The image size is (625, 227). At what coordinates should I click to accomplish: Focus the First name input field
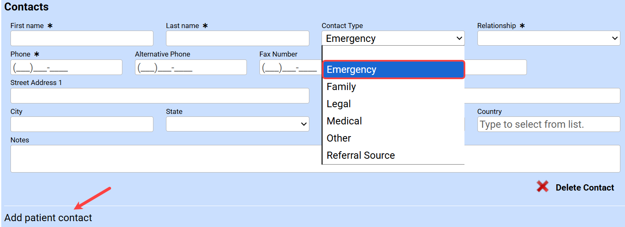tap(82, 39)
